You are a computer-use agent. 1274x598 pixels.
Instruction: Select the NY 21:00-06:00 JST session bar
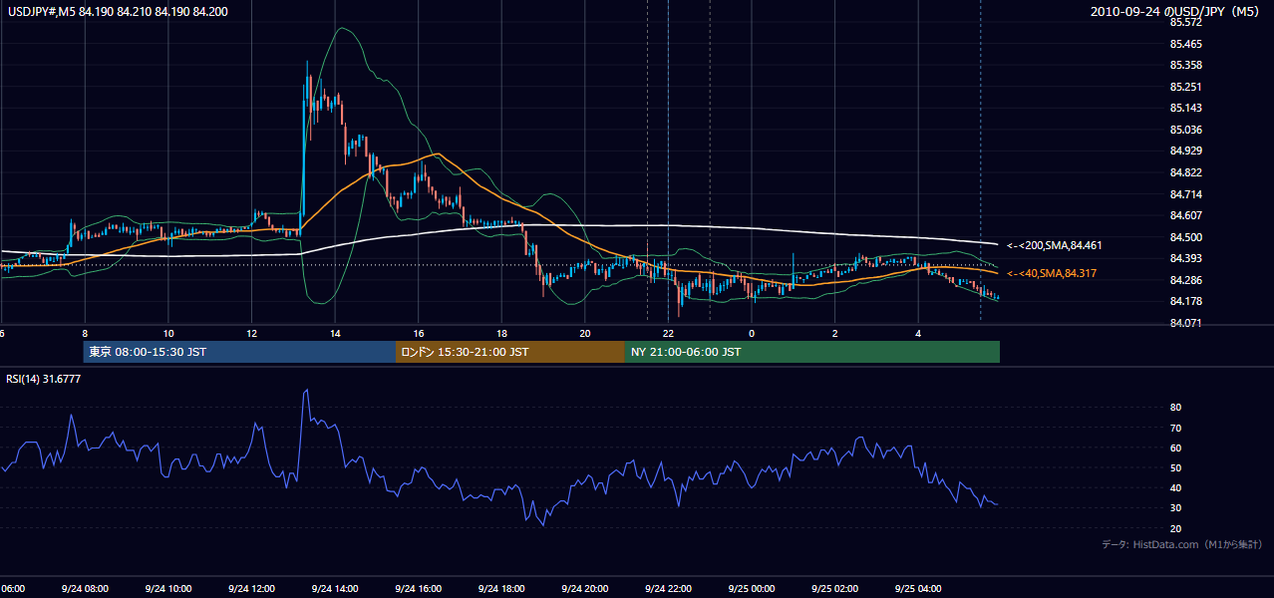[812, 352]
